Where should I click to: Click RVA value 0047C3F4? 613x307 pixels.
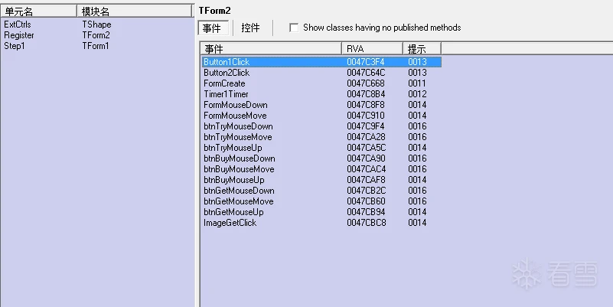tap(366, 62)
